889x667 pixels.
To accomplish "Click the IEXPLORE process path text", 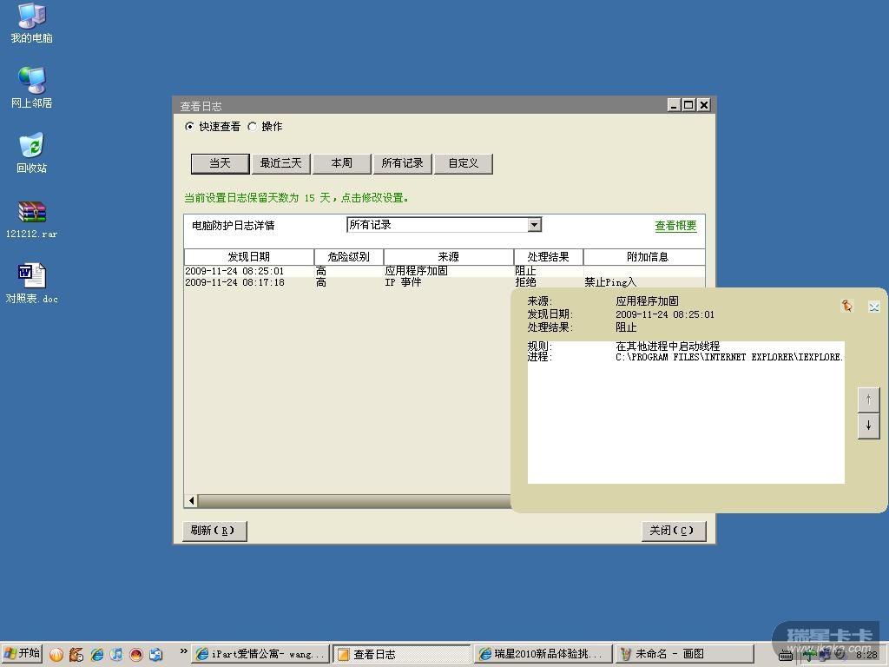I will [x=729, y=357].
